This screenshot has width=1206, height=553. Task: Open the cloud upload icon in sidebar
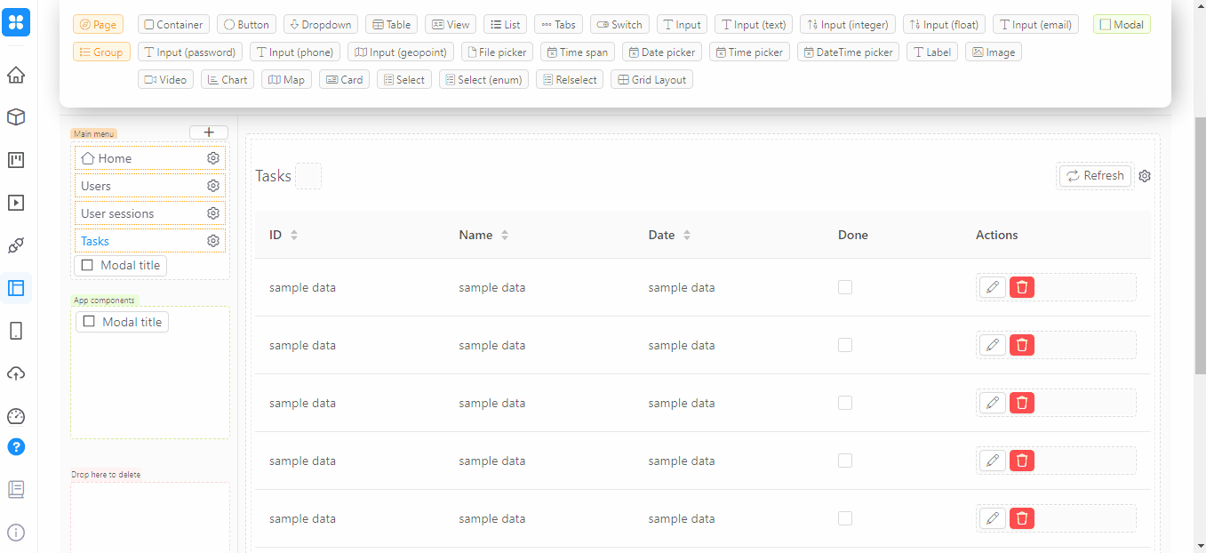(16, 373)
